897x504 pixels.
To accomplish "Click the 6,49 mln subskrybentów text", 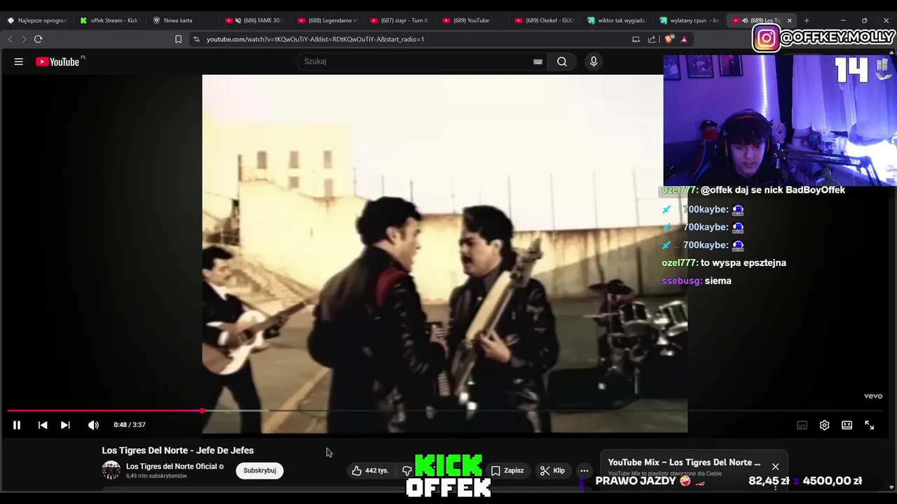I will click(x=156, y=476).
